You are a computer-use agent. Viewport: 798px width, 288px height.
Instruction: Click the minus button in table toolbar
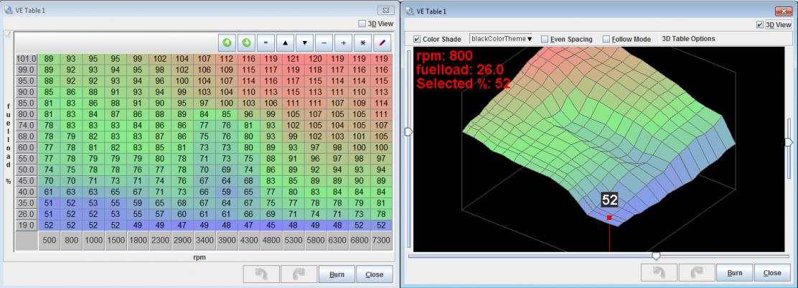coord(325,42)
